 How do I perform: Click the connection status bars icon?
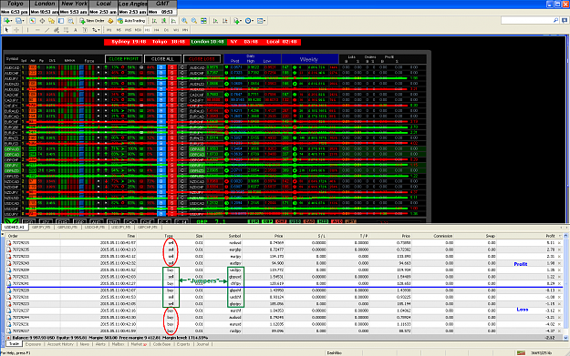[521, 352]
